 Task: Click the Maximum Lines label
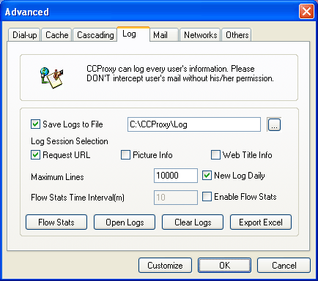coord(57,177)
